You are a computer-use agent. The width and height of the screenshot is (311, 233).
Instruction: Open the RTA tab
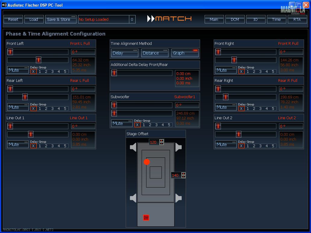click(x=297, y=19)
